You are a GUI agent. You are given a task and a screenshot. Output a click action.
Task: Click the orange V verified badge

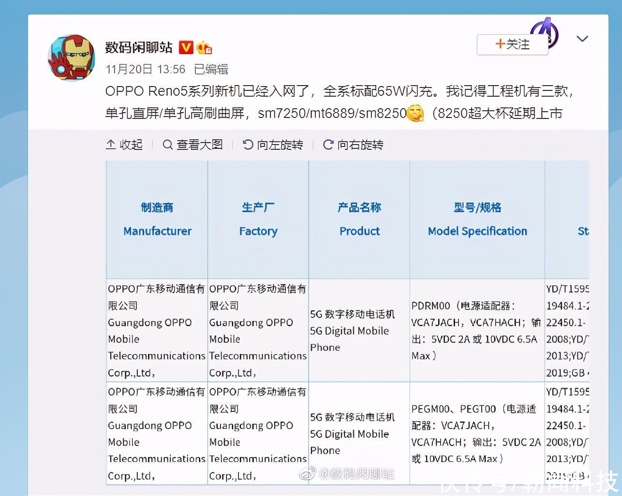pos(186,47)
